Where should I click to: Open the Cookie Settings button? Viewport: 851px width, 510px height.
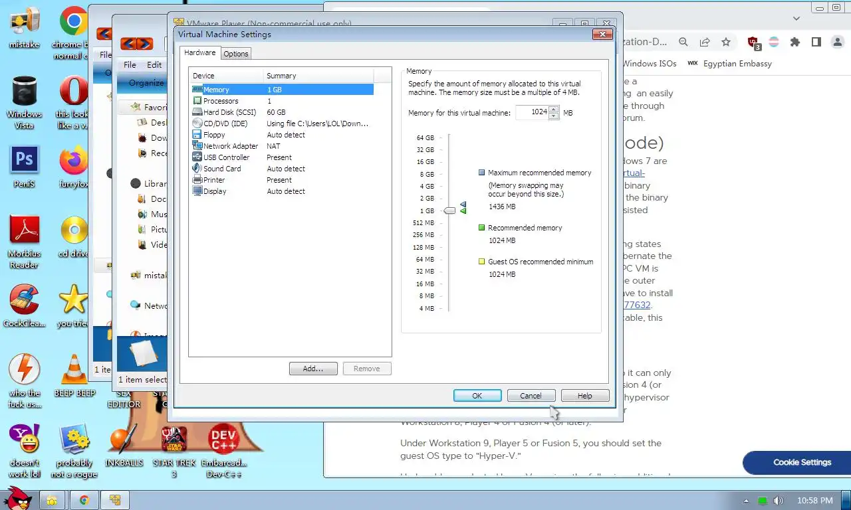tap(801, 462)
